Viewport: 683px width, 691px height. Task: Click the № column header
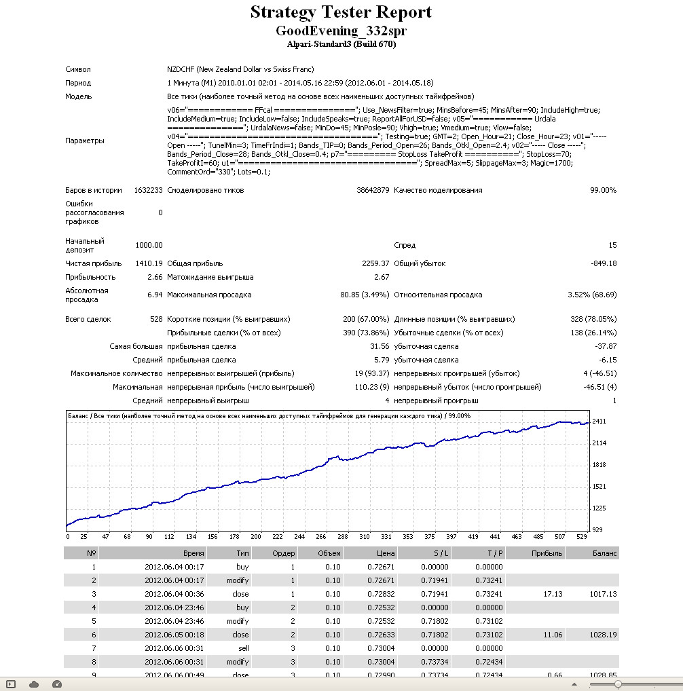[81, 553]
